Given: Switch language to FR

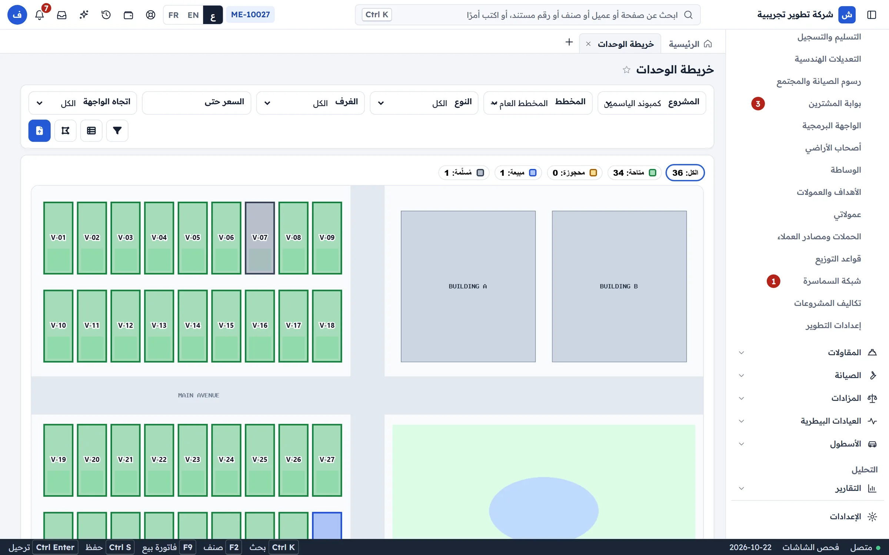Looking at the screenshot, I should pos(173,15).
